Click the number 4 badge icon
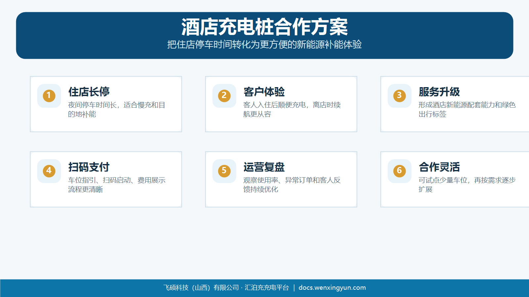This screenshot has width=529, height=297. point(49,171)
